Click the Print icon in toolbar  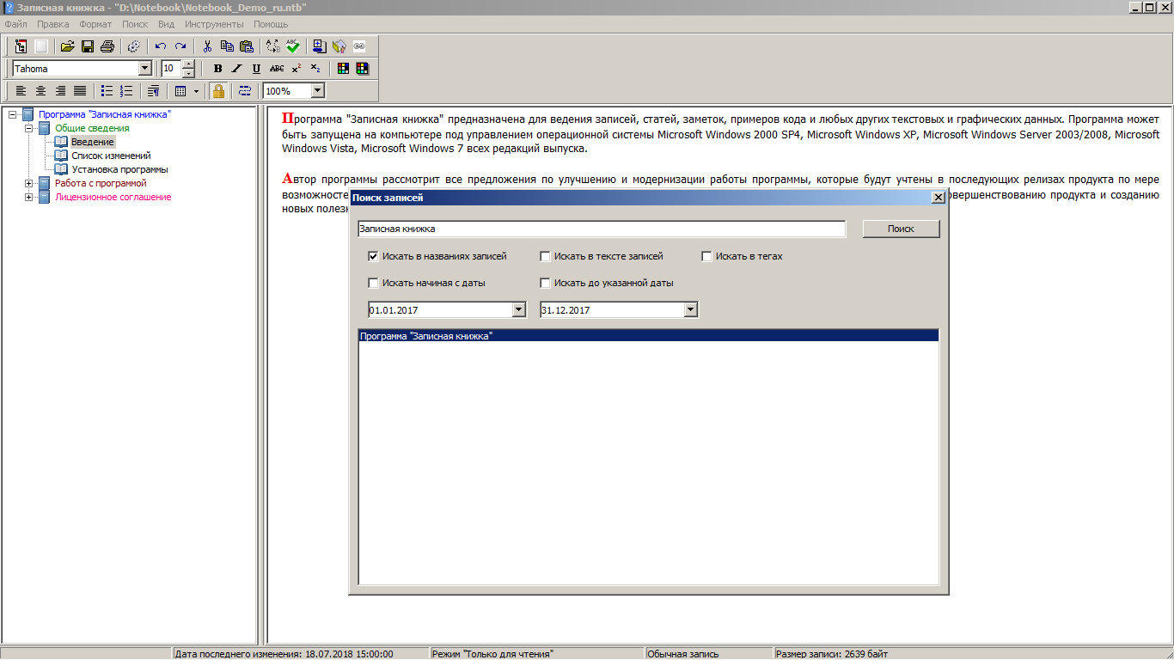[107, 46]
